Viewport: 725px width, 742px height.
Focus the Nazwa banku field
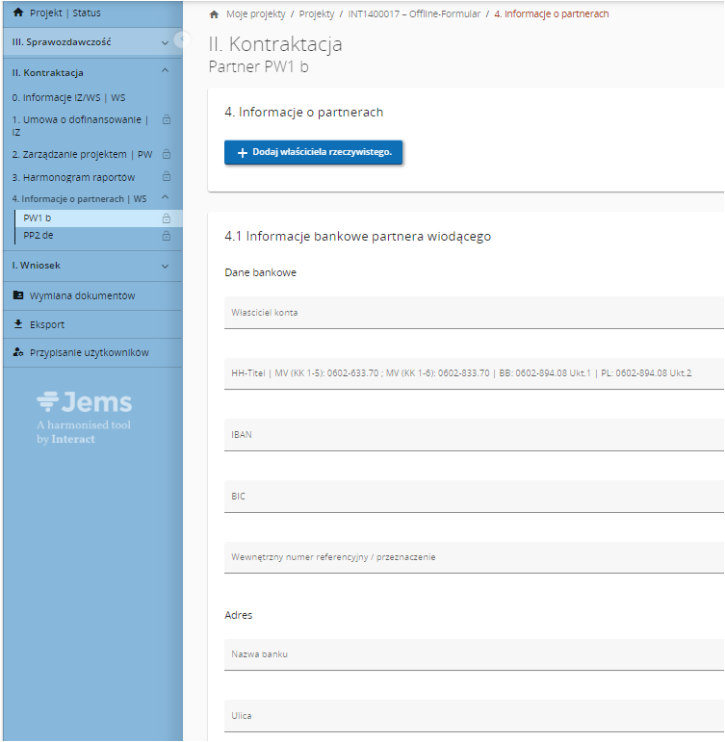tap(474, 654)
